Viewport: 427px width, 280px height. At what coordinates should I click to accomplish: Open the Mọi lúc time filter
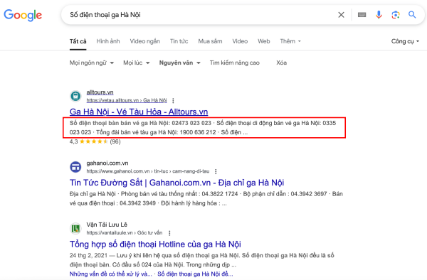pyautogui.click(x=137, y=63)
